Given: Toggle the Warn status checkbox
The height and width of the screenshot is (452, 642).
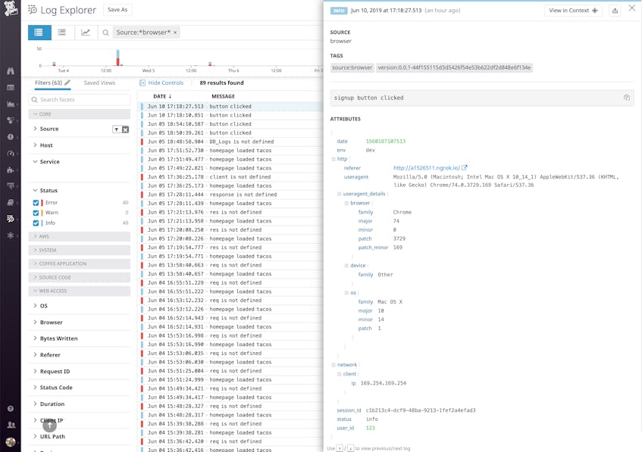Looking at the screenshot, I should (x=36, y=213).
